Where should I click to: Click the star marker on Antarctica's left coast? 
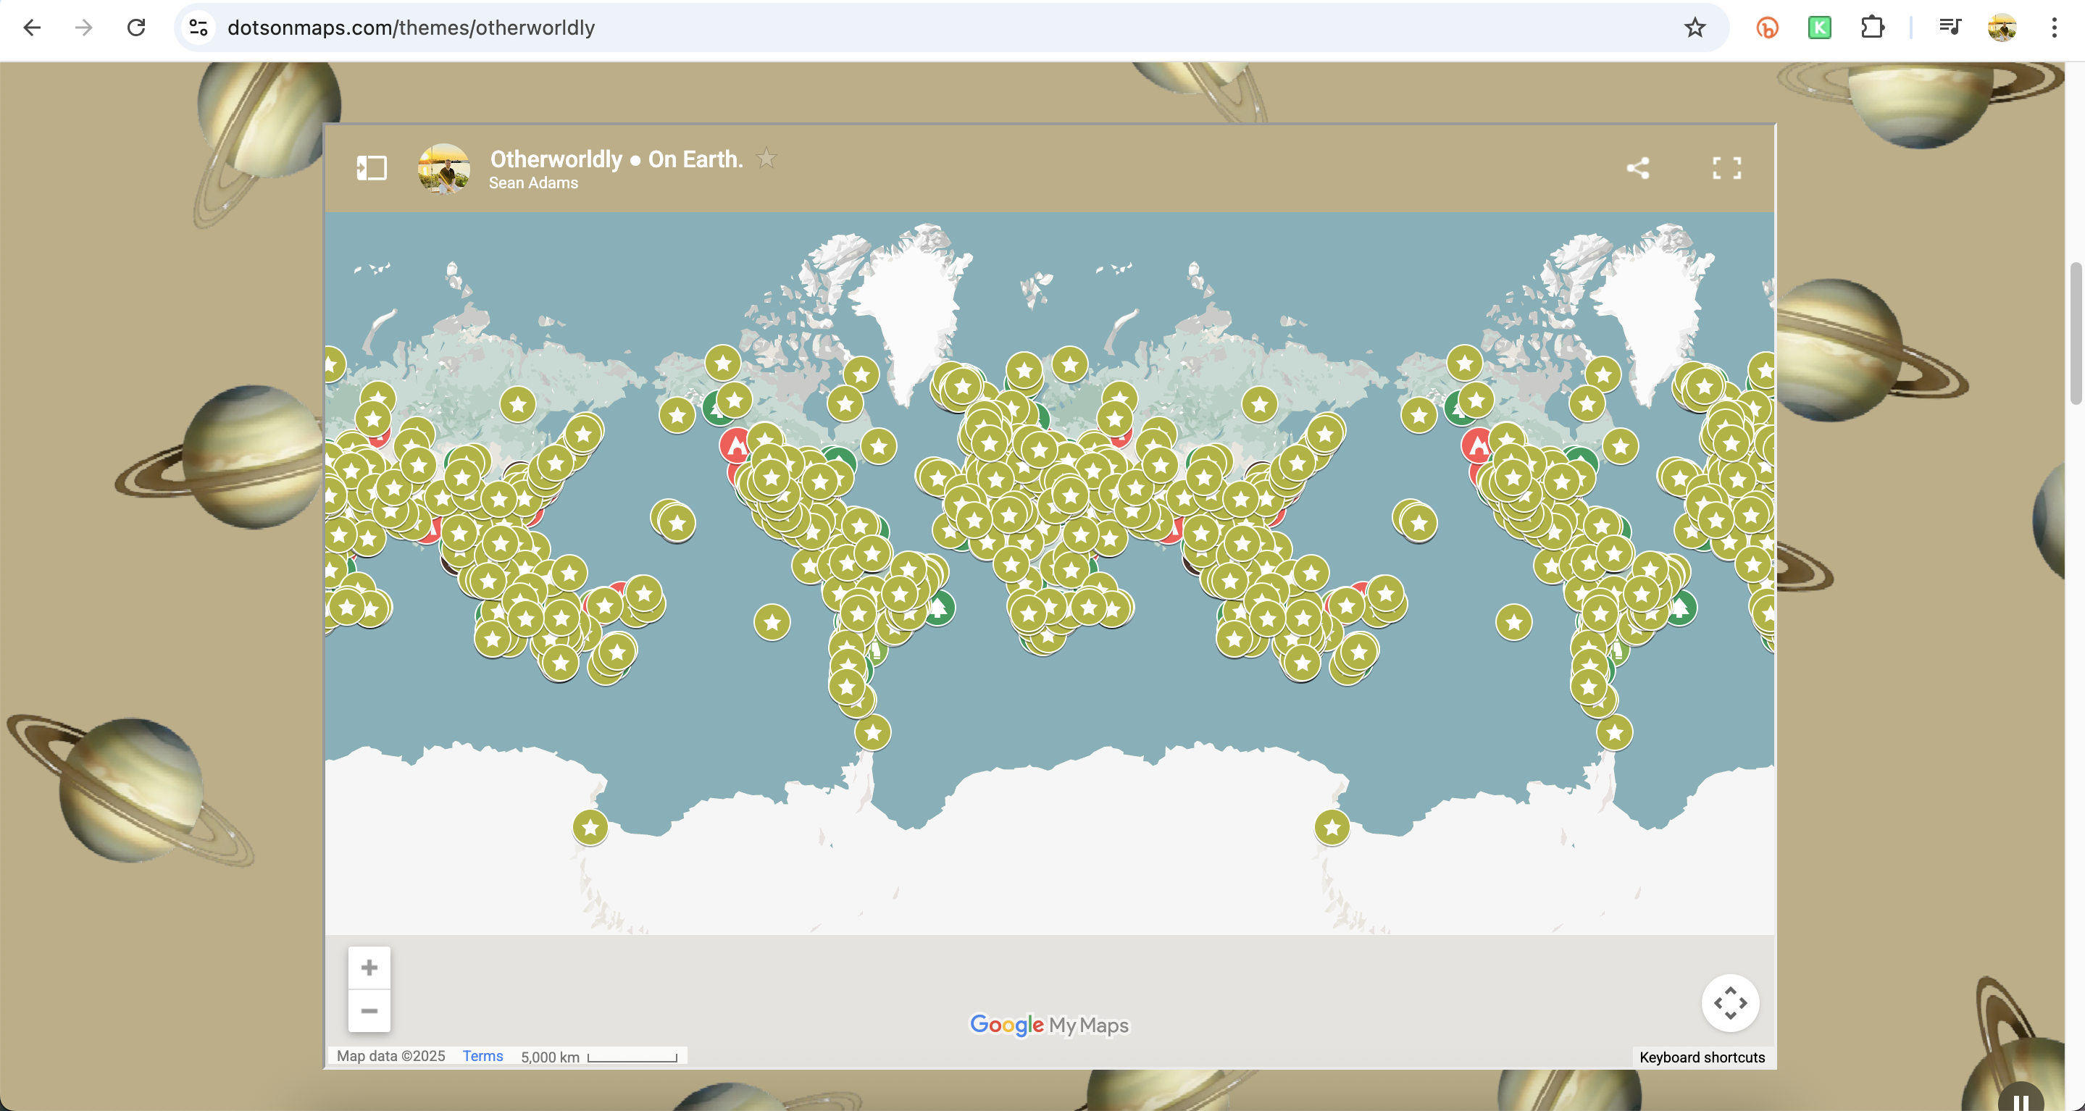[590, 827]
